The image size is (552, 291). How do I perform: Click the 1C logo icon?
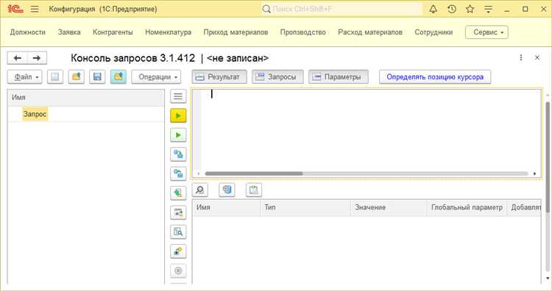pos(15,9)
